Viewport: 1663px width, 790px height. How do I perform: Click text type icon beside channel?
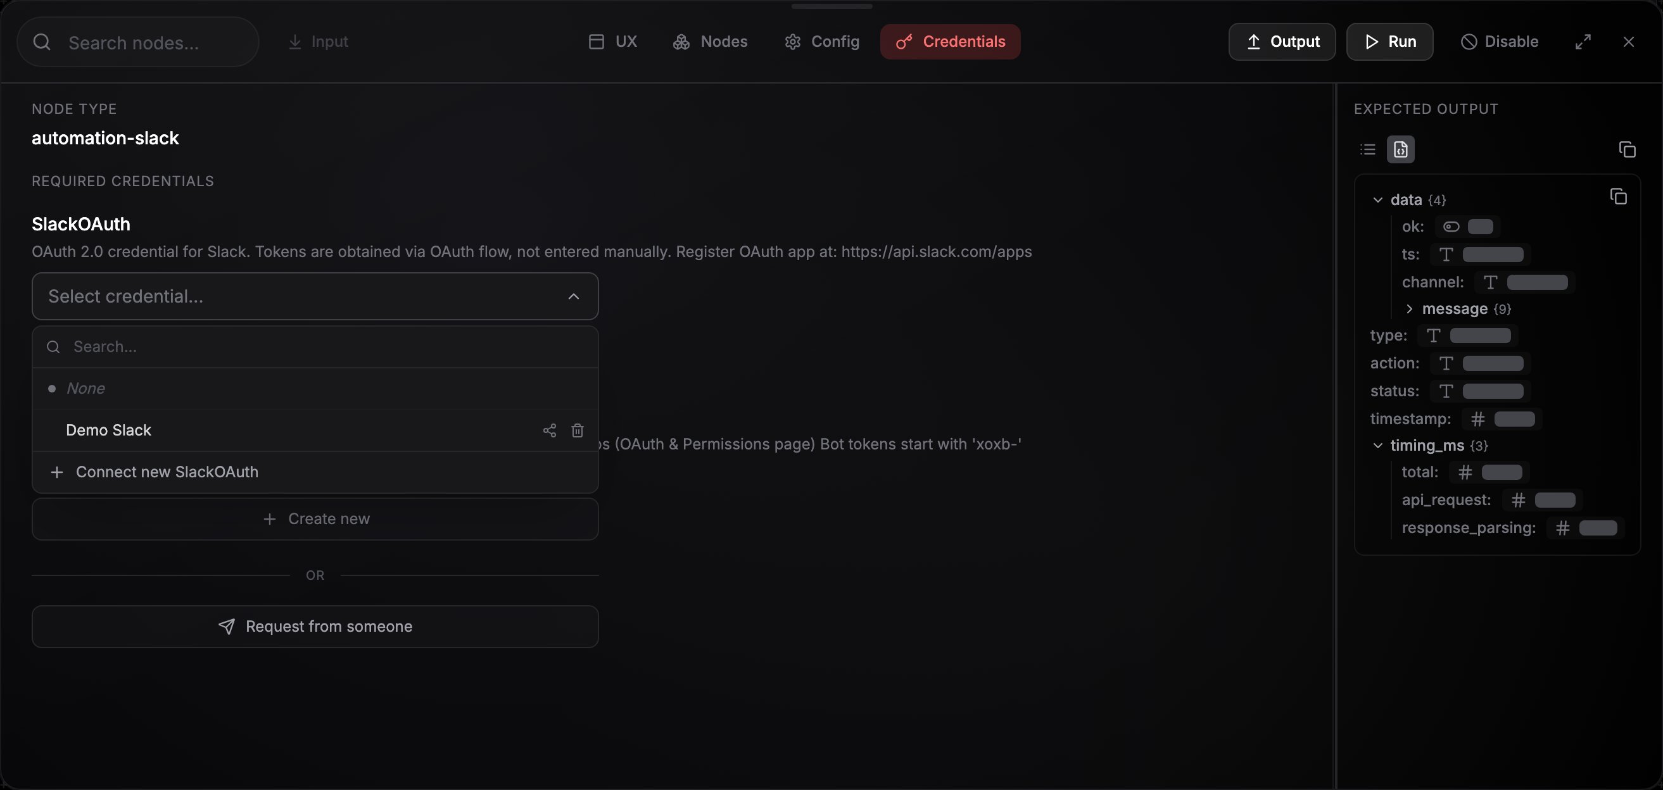pyautogui.click(x=1491, y=282)
